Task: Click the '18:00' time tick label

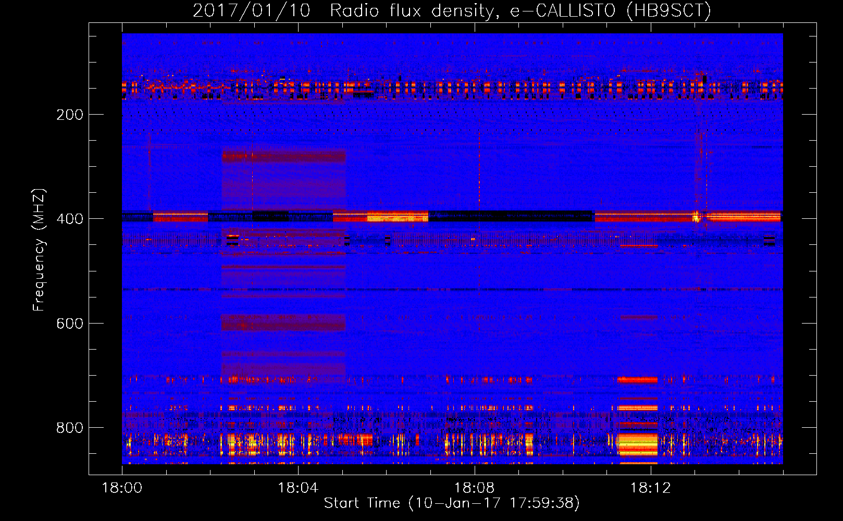Action: (122, 488)
